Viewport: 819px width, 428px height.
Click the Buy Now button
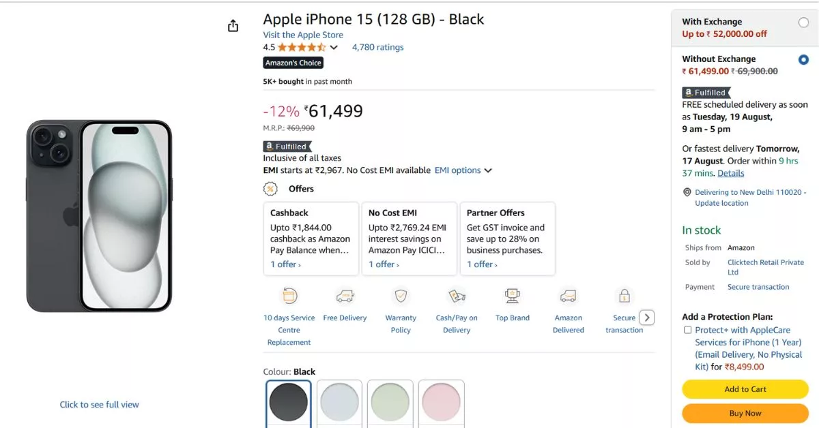(x=745, y=413)
